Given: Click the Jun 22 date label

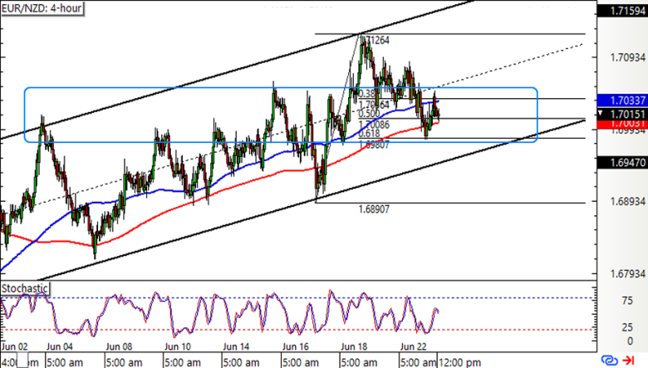Looking at the screenshot, I should point(413,346).
